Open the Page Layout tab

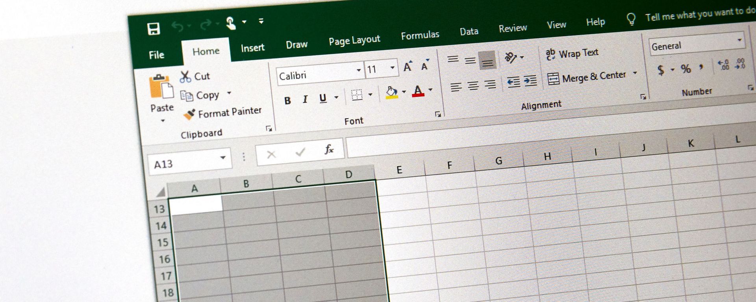tap(354, 40)
